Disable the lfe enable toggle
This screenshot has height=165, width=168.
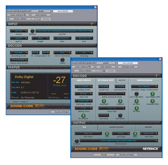click(83, 115)
